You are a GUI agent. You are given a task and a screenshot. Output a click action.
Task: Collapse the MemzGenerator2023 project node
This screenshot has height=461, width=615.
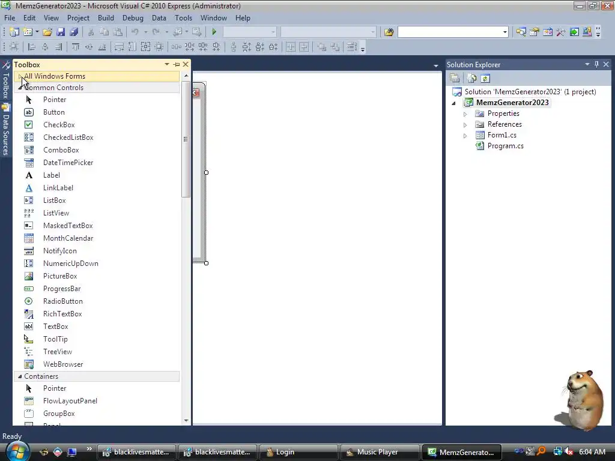tap(454, 103)
